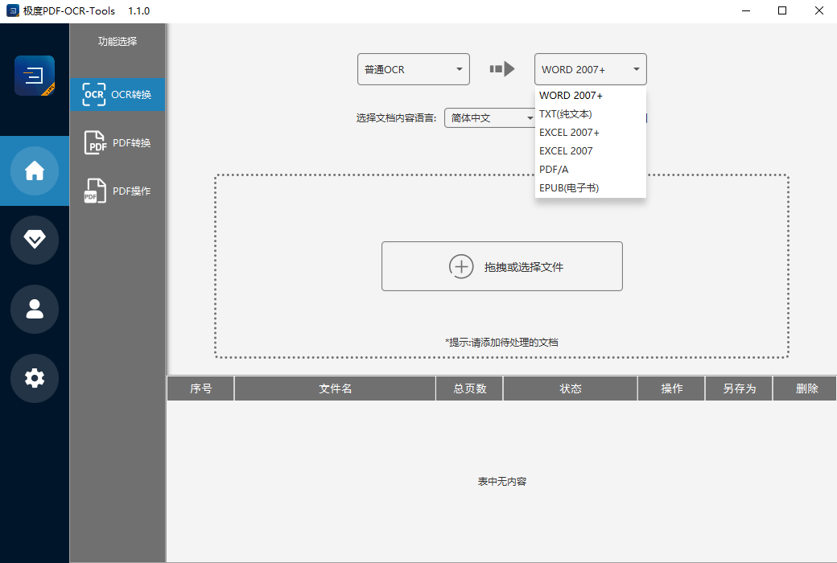This screenshot has width=837, height=563.
Task: Select the PDF转换 function
Action: coord(118,142)
